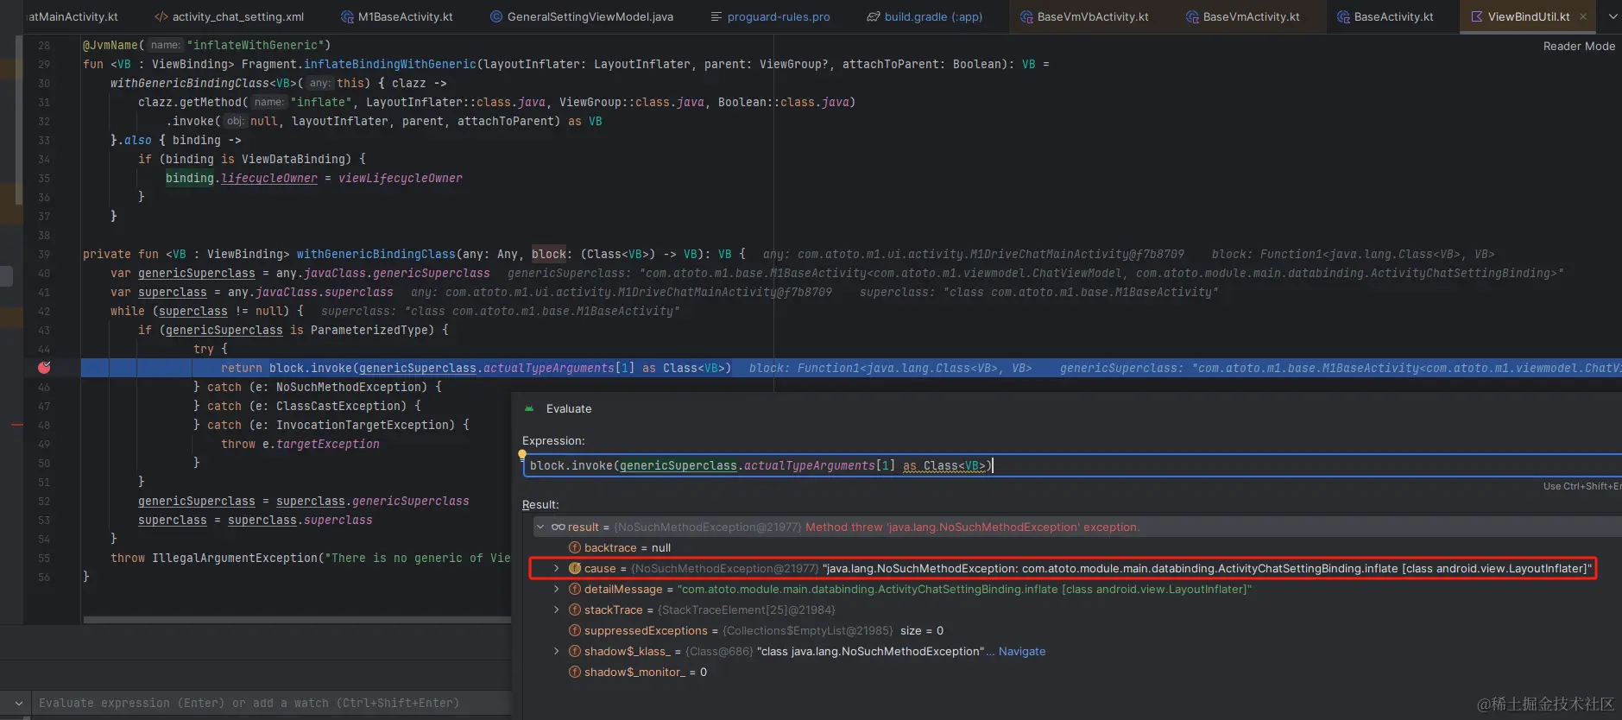Click the lightbulb intention icon above Expression field

[x=522, y=455]
